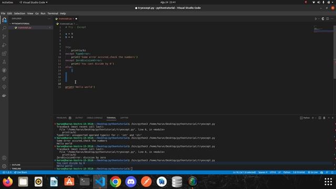
Task: Open the new terminal launch profile dropdown
Action: tap(316, 118)
